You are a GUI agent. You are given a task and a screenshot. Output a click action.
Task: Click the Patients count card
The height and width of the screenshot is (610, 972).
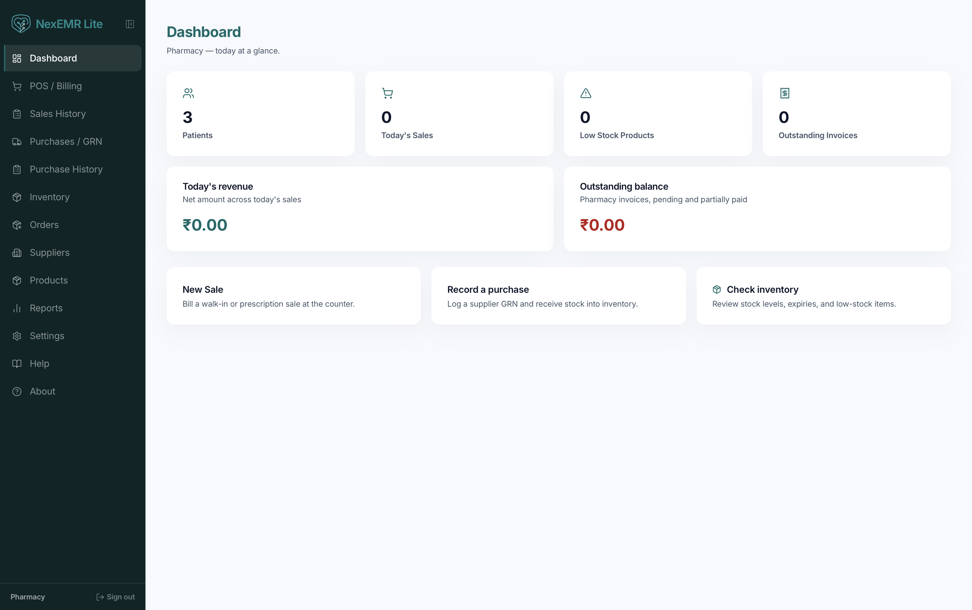pos(261,114)
